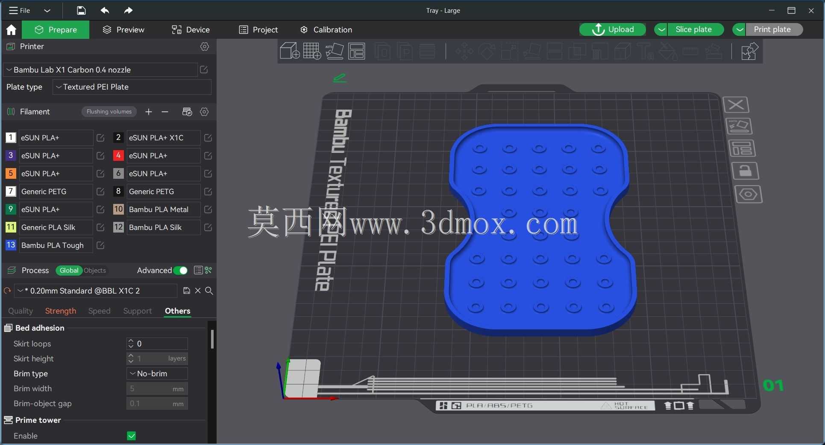825x445 pixels.
Task: Uncheck Prime tower Enable checkbox
Action: pos(132,436)
